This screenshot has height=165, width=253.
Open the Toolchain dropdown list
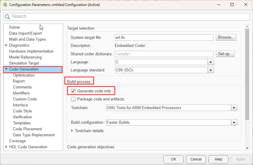(x=234, y=108)
